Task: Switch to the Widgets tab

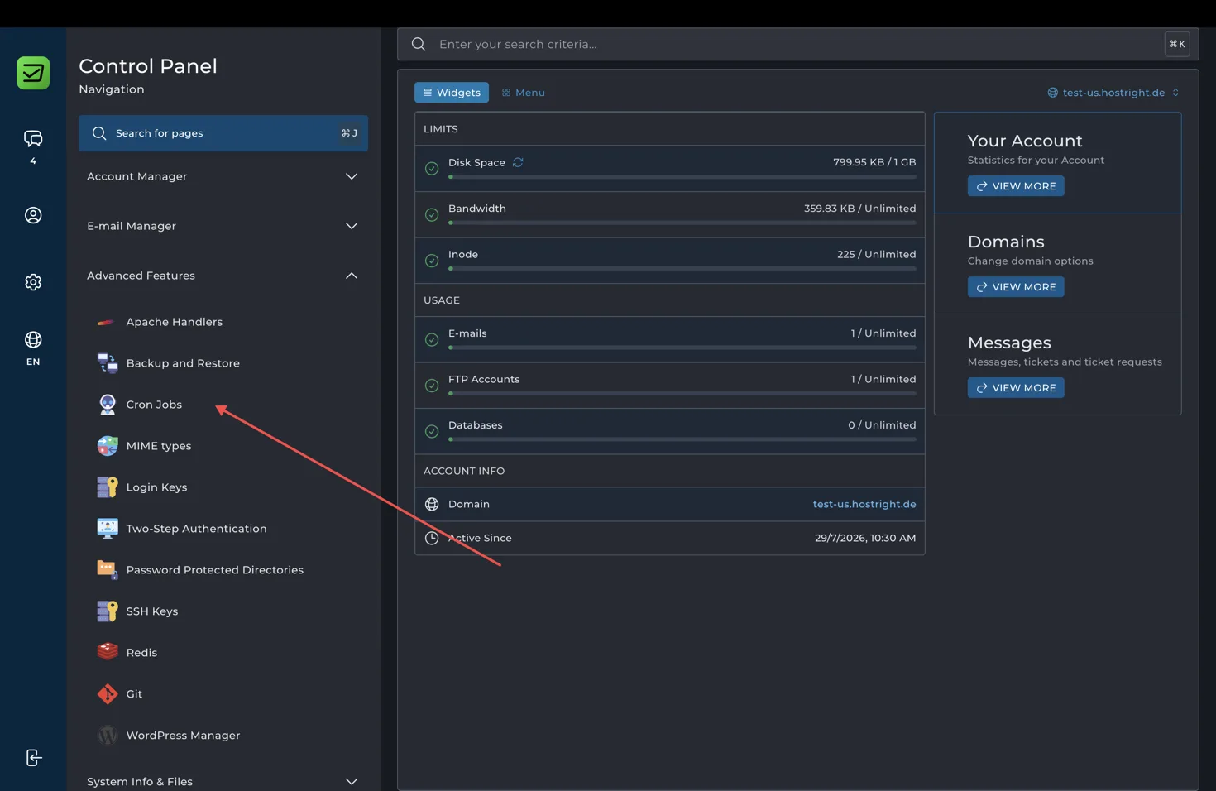Action: tap(452, 93)
